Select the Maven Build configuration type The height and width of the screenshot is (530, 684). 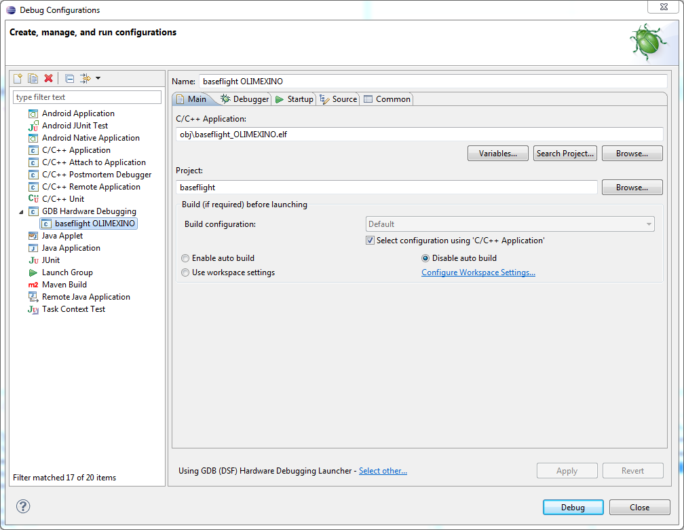pyautogui.click(x=64, y=285)
